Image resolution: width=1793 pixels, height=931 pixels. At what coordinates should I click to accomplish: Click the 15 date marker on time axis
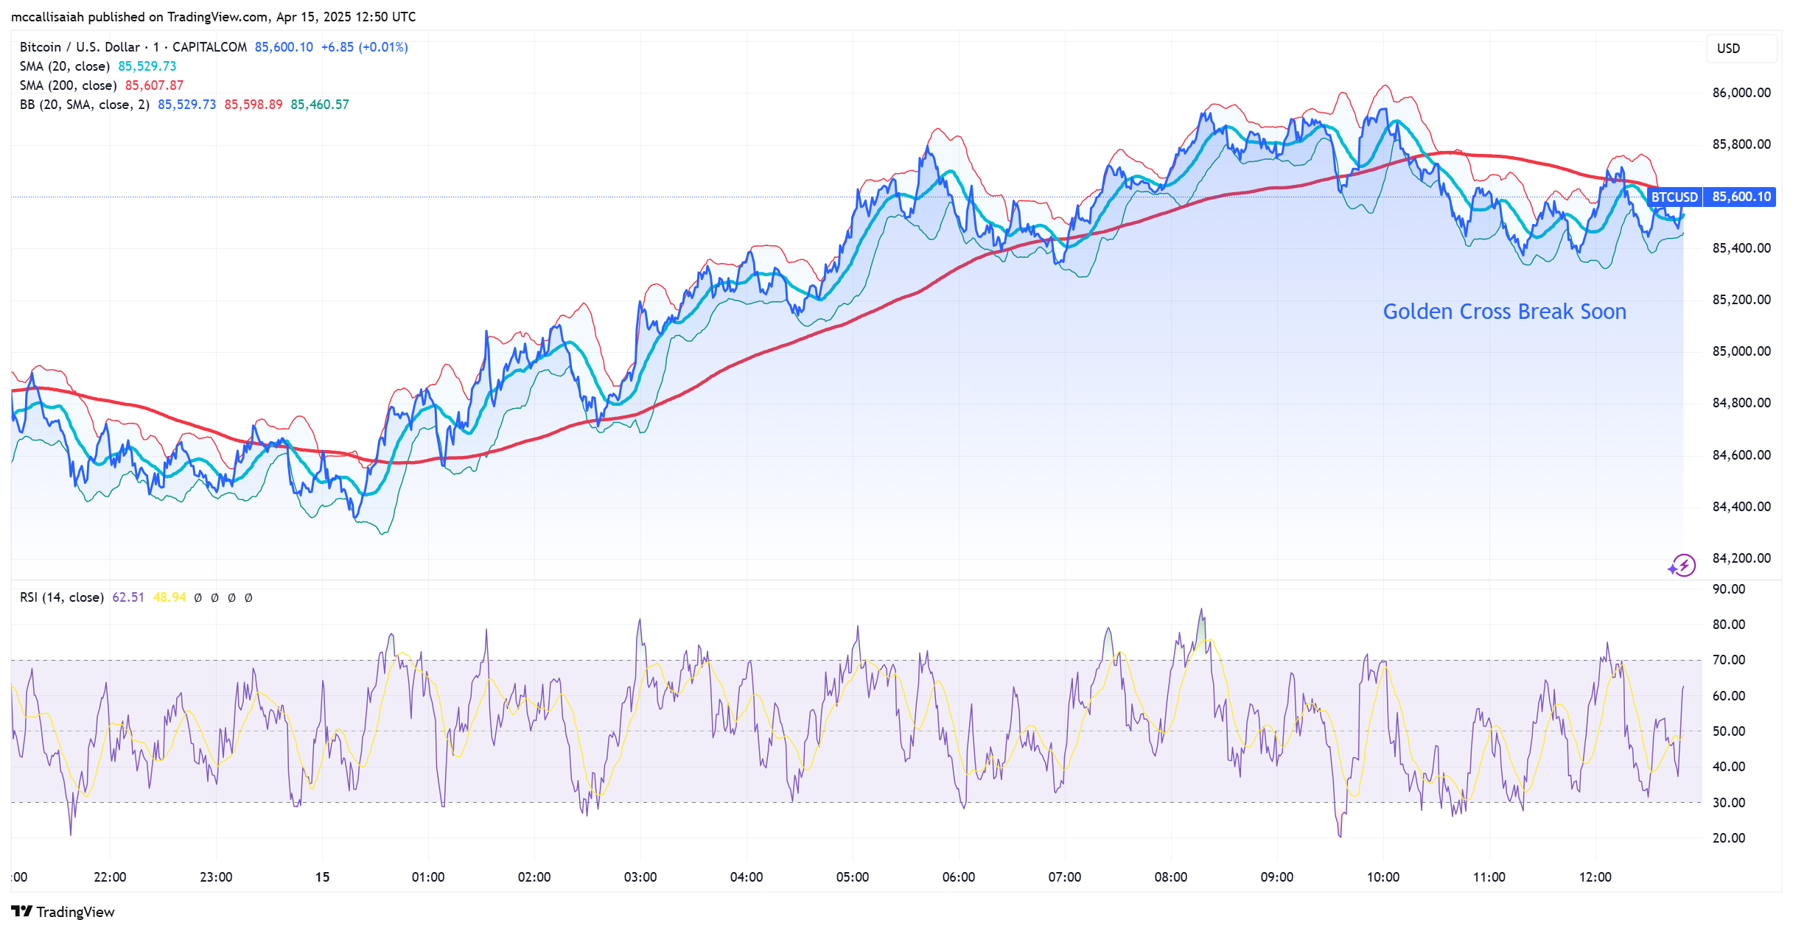click(322, 877)
